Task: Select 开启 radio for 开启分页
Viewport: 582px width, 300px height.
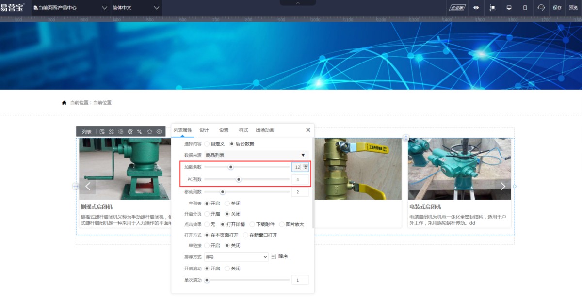Action: point(207,214)
